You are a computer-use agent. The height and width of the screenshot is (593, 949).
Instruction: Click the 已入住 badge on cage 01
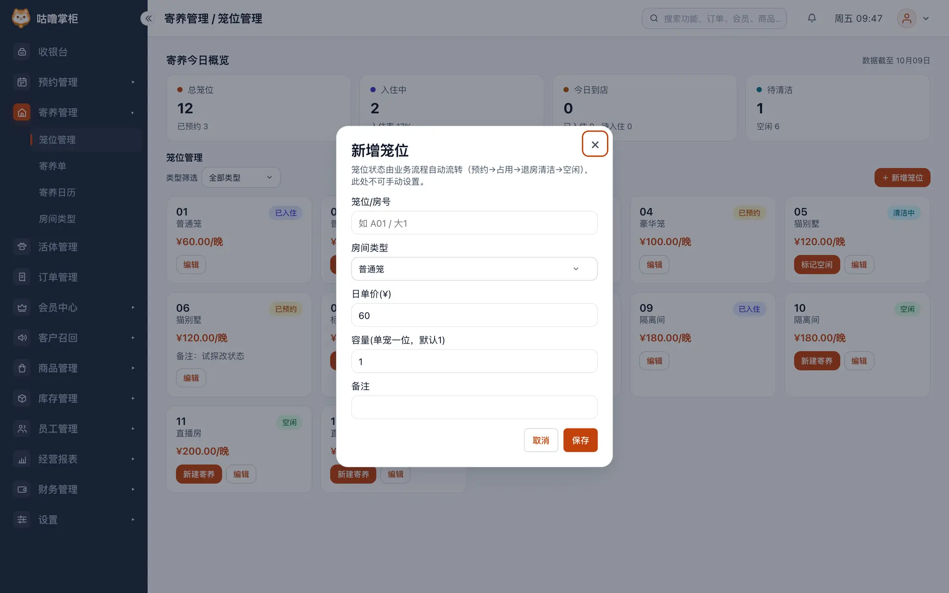pyautogui.click(x=286, y=212)
